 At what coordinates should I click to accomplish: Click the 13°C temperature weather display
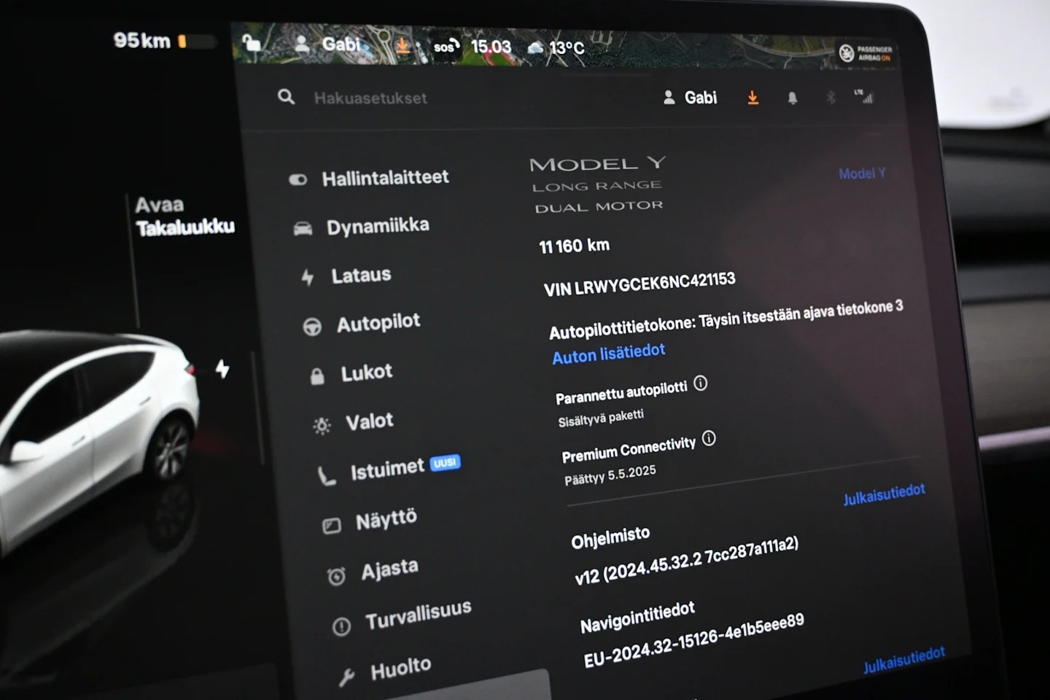556,47
